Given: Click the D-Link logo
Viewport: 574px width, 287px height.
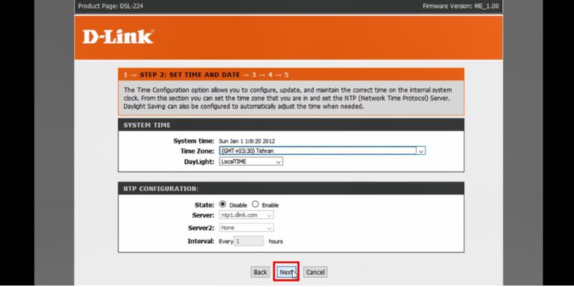Looking at the screenshot, I should point(118,37).
